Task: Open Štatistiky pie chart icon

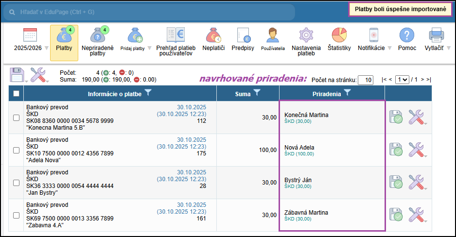Action: pyautogui.click(x=339, y=36)
